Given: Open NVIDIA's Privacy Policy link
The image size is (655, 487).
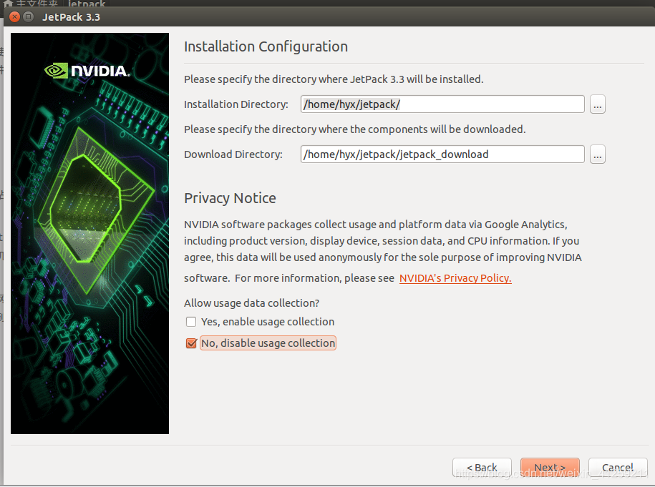Looking at the screenshot, I should (x=455, y=278).
